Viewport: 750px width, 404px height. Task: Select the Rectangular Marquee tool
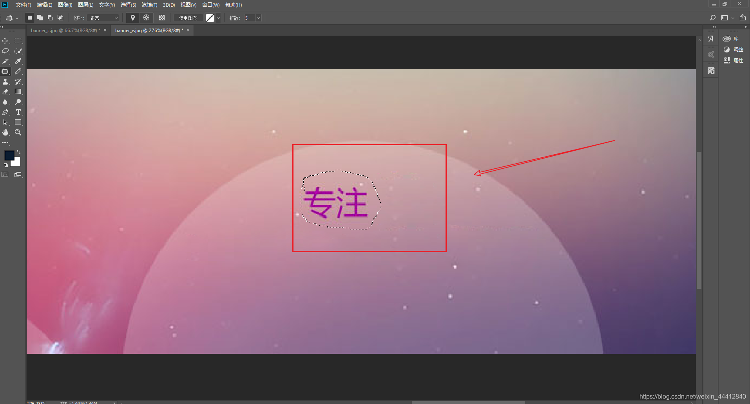[18, 41]
